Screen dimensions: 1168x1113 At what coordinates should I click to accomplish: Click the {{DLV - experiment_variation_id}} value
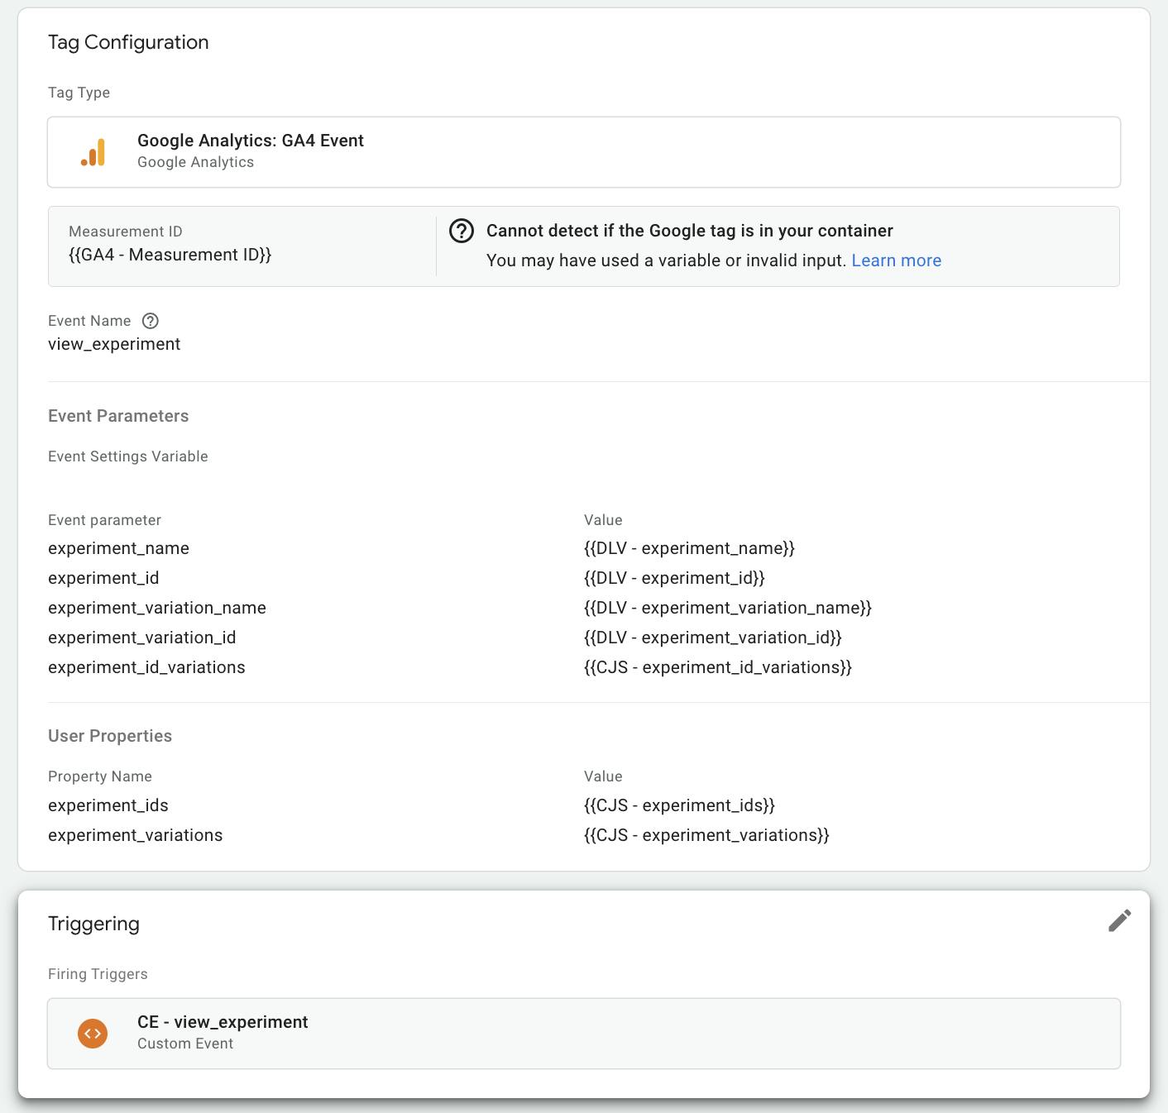(713, 638)
